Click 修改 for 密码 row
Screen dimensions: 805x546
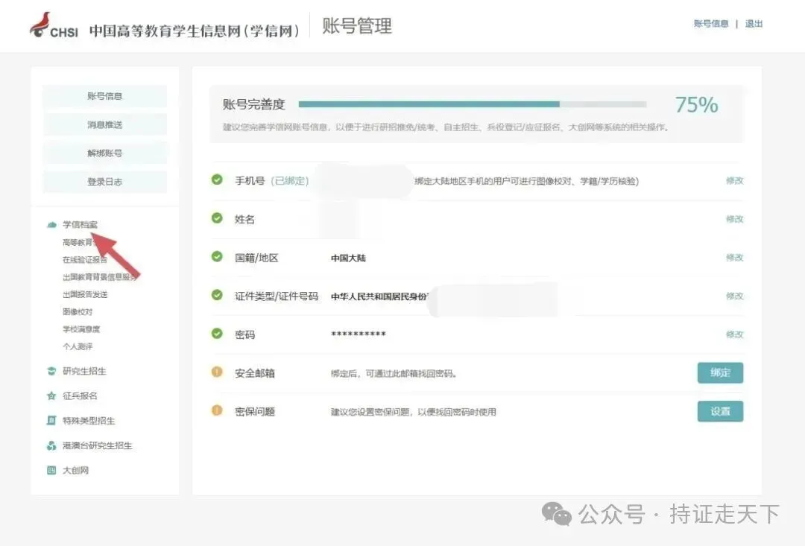[x=735, y=334]
